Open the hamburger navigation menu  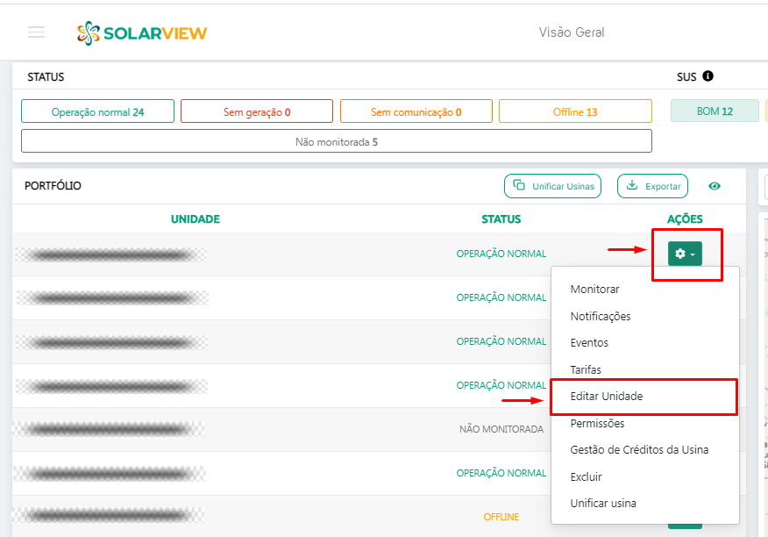click(x=36, y=32)
